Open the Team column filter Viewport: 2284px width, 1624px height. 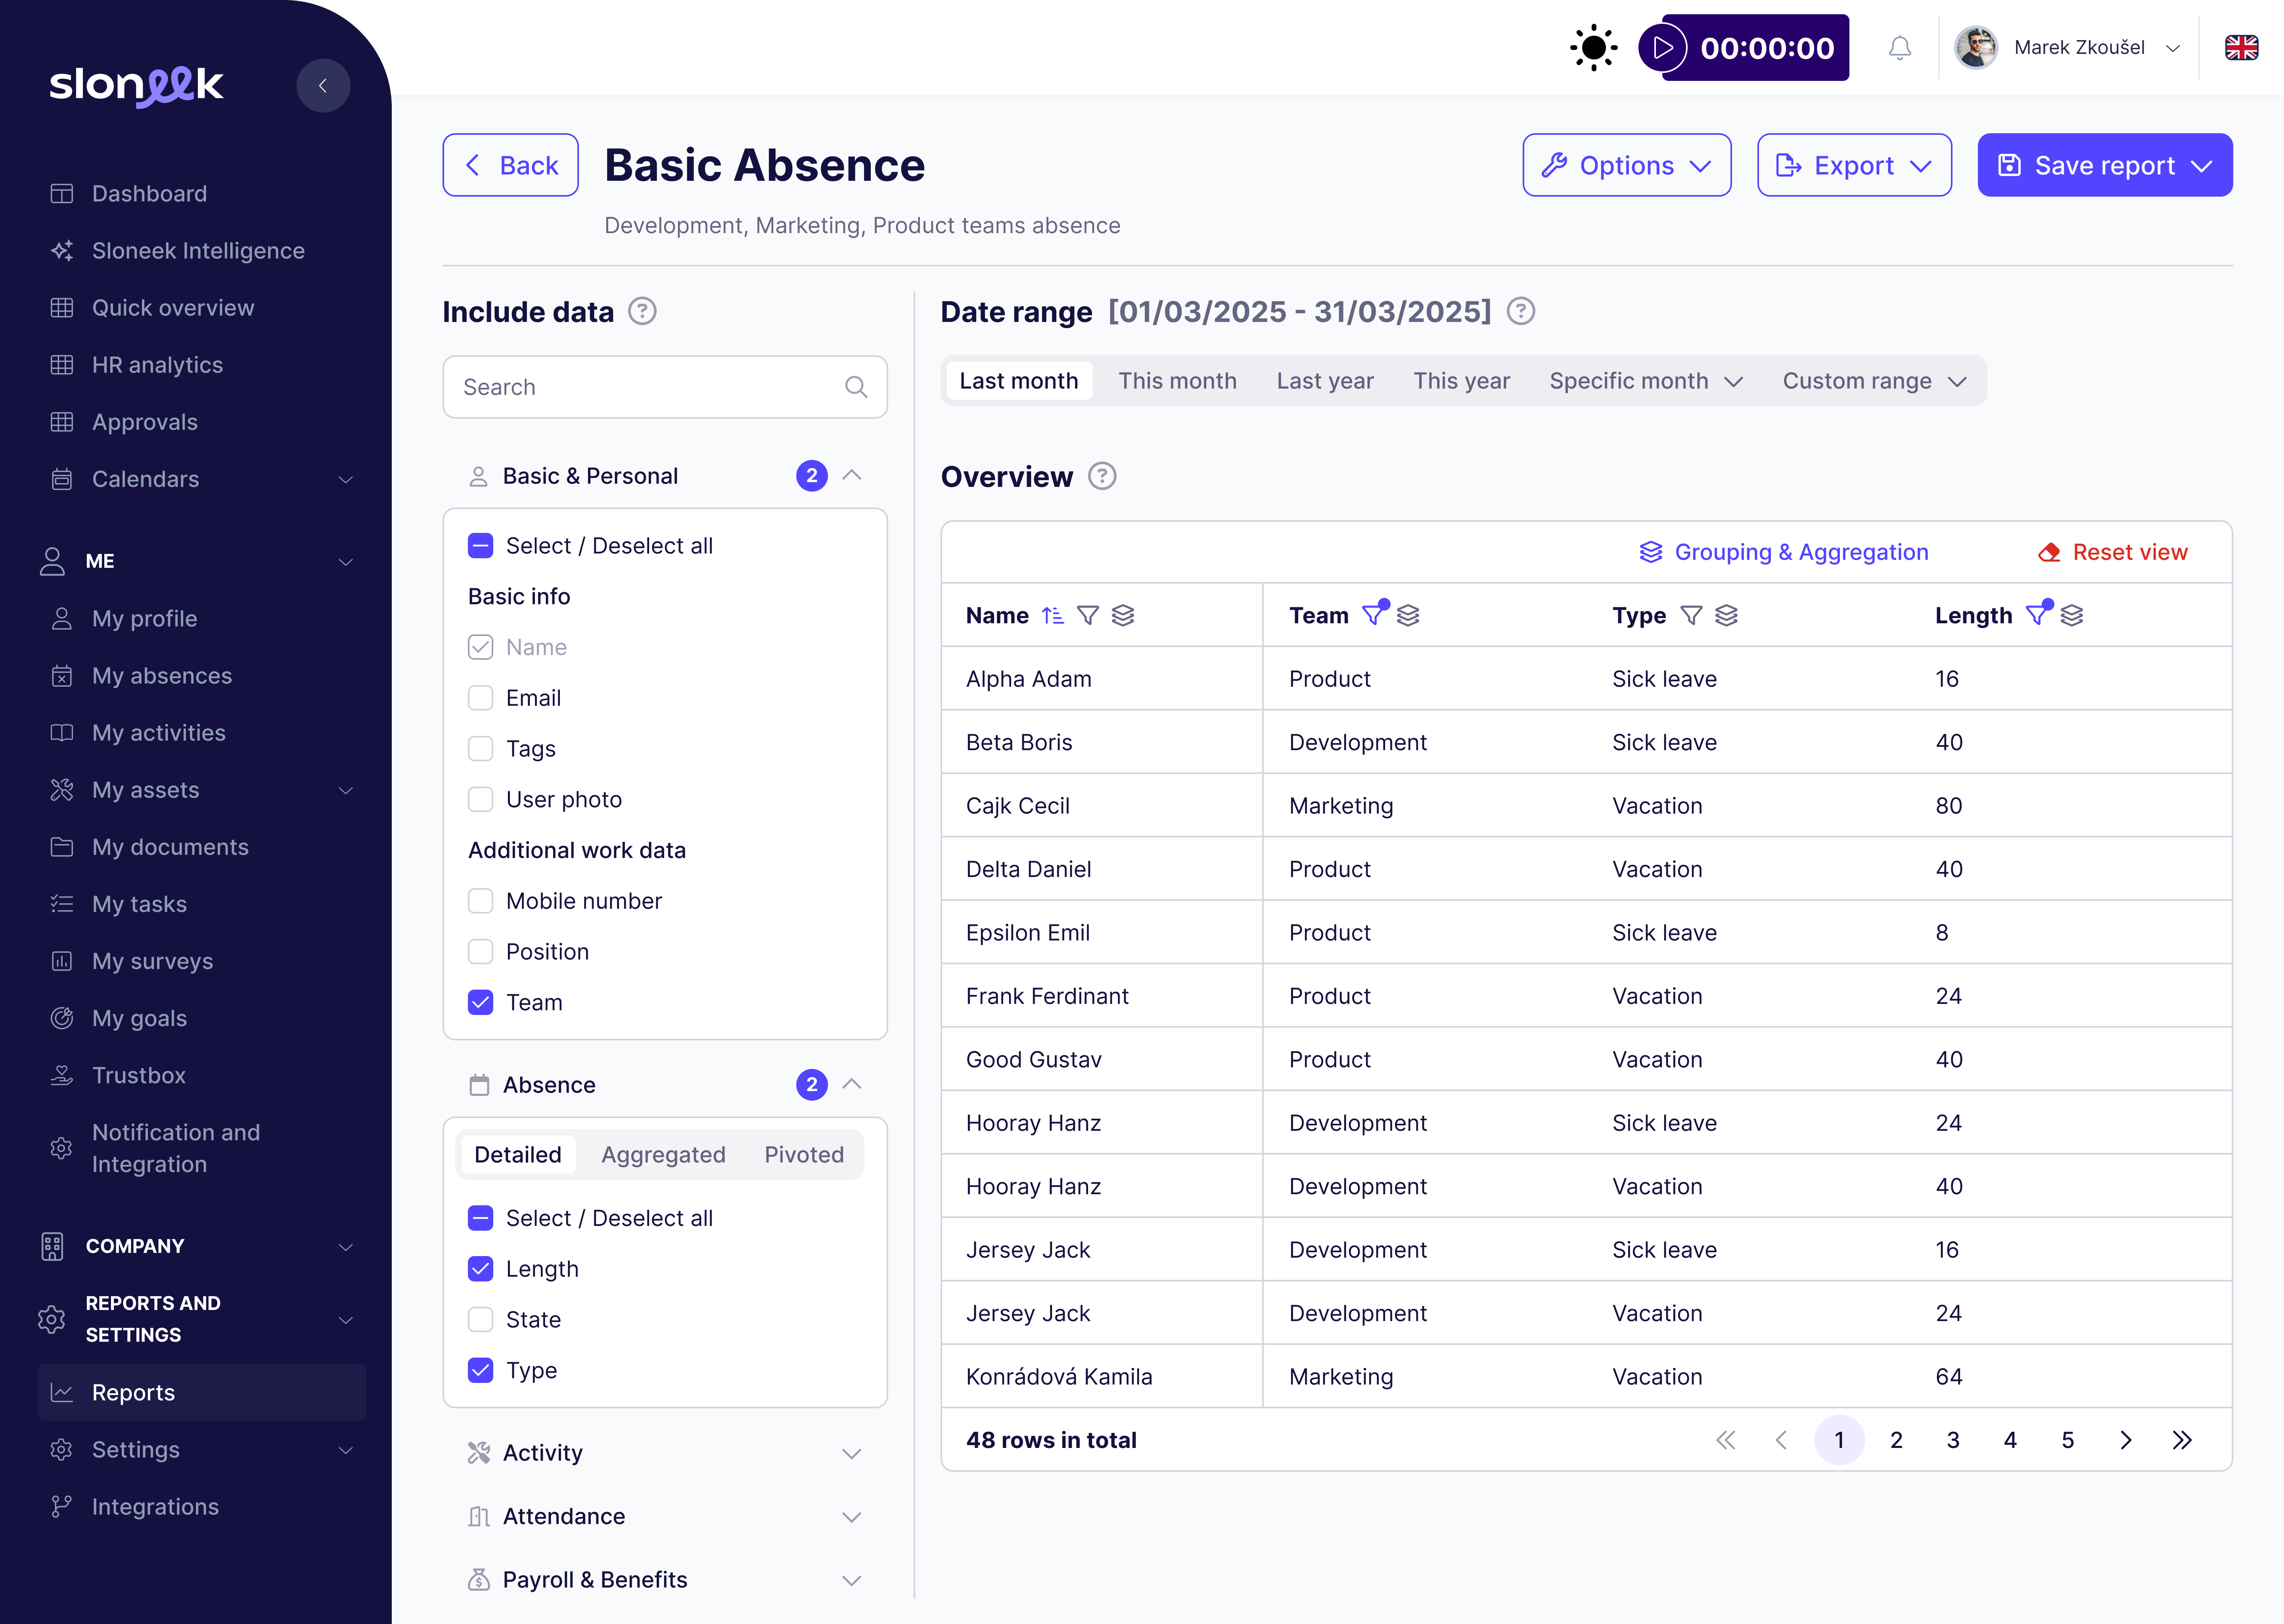pyautogui.click(x=1375, y=613)
